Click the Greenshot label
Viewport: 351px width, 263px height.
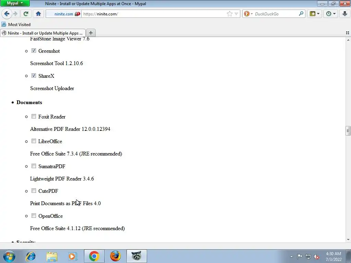[49, 51]
